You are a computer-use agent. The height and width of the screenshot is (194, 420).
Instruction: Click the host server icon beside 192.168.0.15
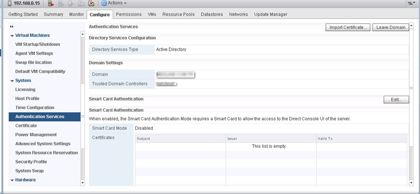(x=10, y=3)
